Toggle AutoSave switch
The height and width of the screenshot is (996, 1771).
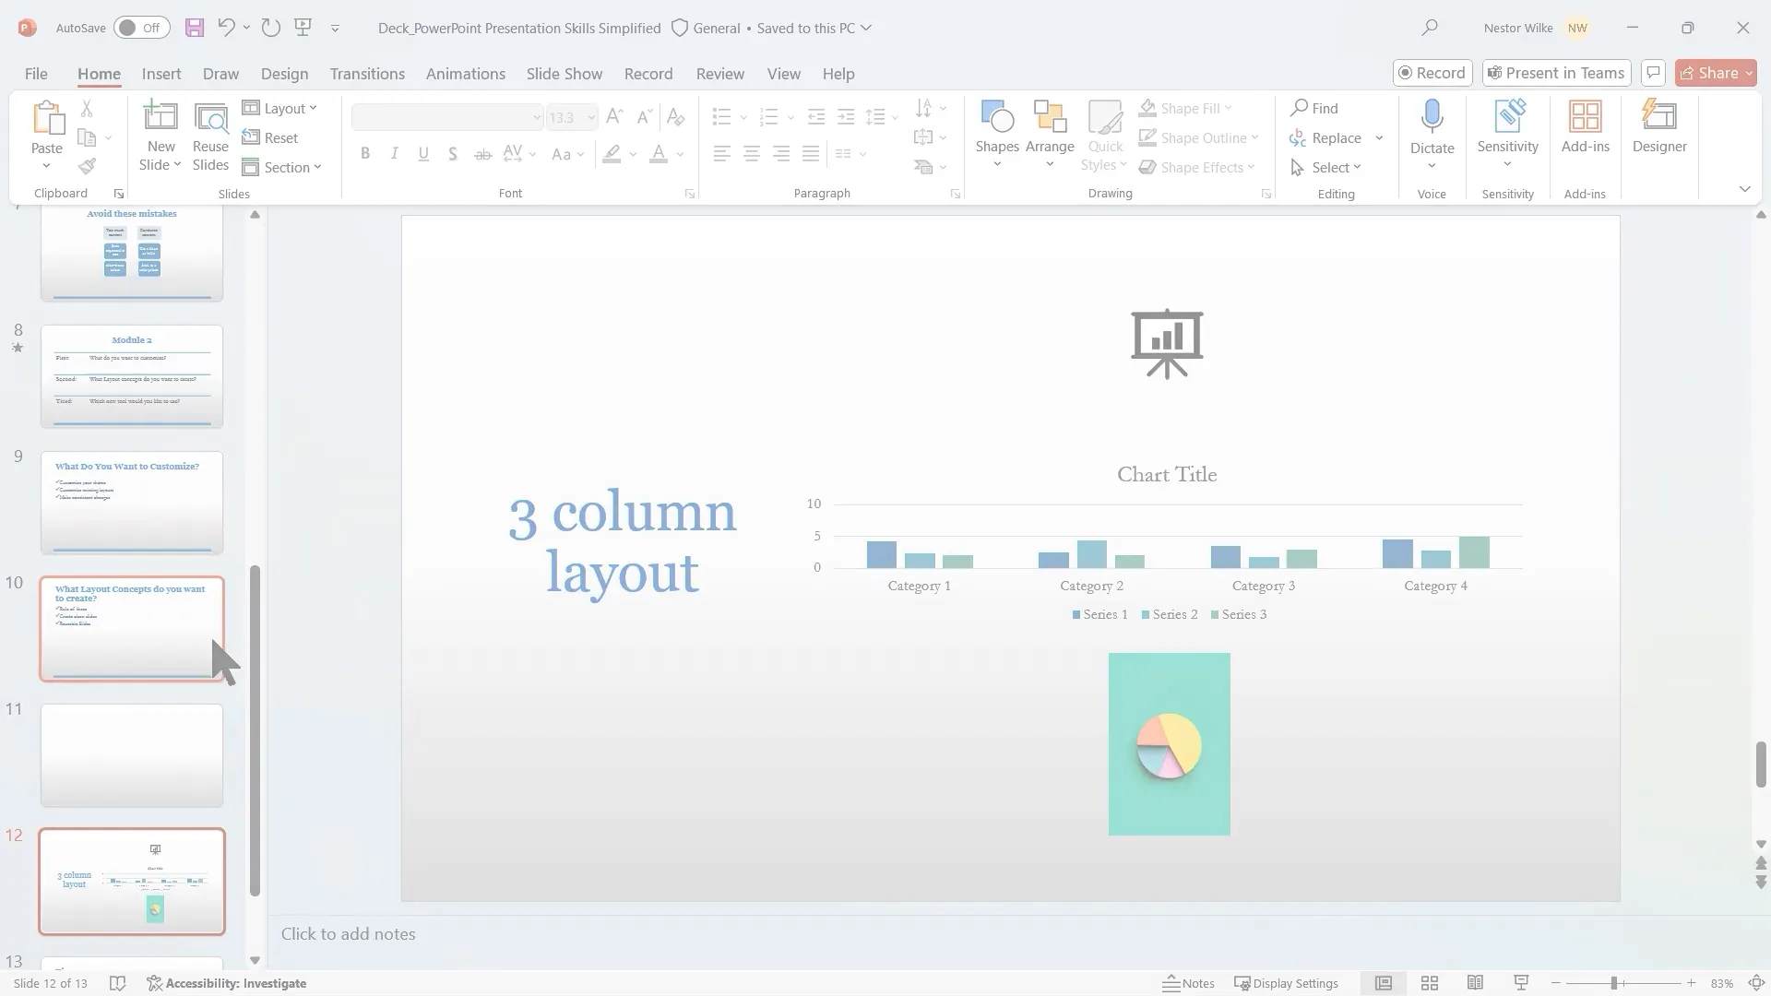(141, 28)
